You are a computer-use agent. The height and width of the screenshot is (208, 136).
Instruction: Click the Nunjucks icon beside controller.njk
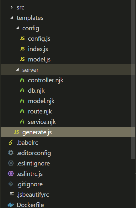click(x=22, y=80)
